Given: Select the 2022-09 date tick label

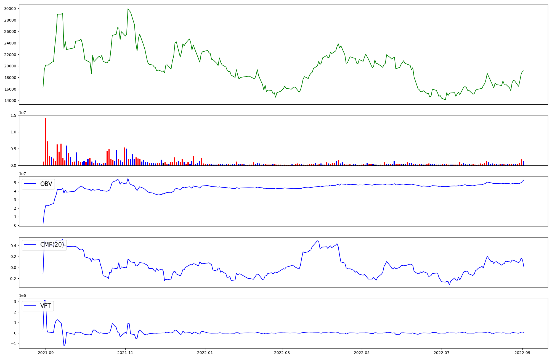Looking at the screenshot, I should click(x=522, y=352).
